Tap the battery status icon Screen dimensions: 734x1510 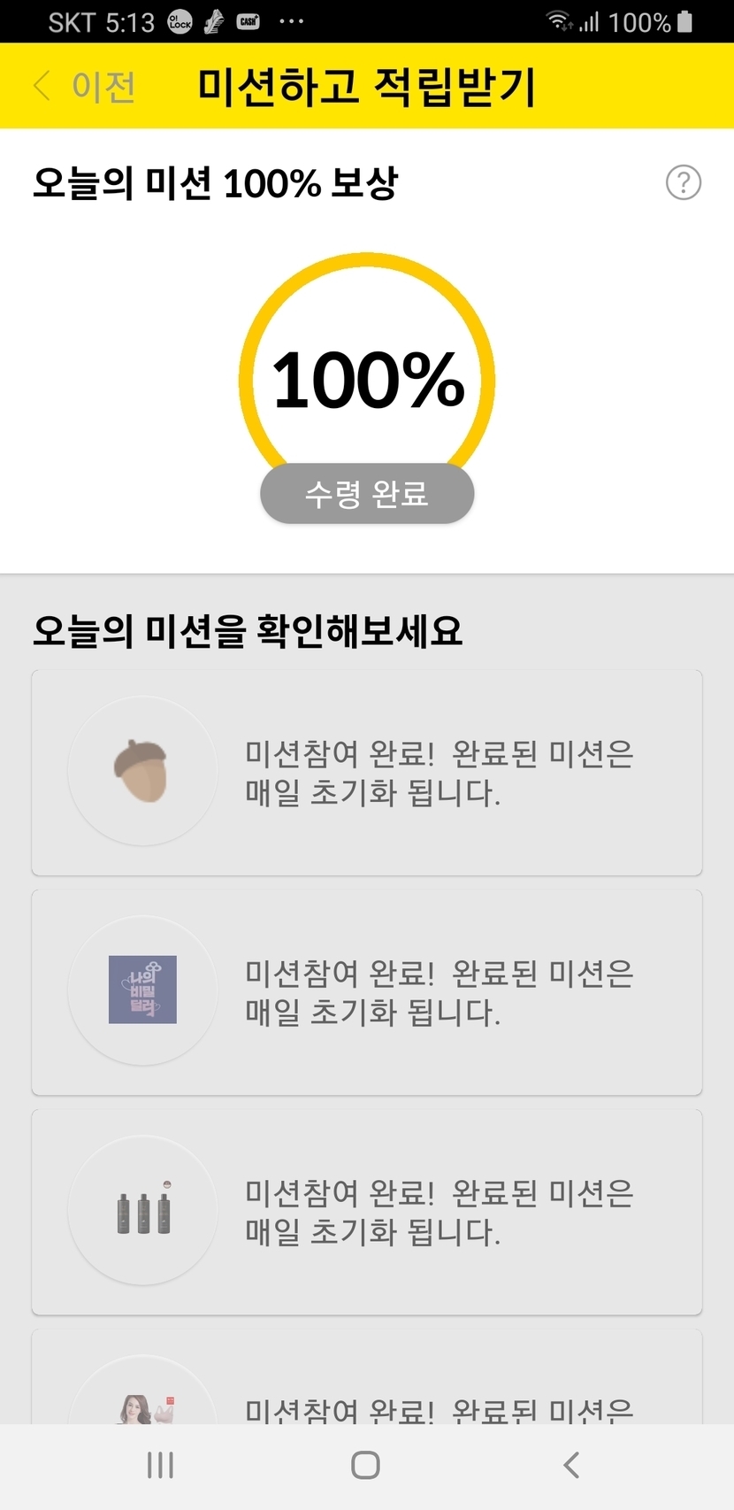coord(684,22)
